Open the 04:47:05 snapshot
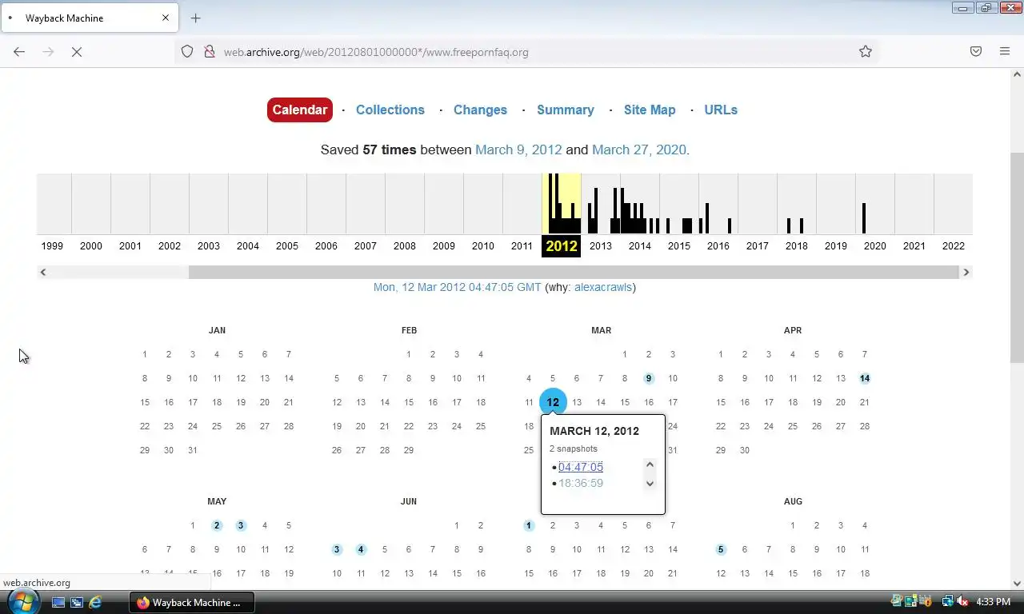Screen dimensions: 1024x614 pyautogui.click(x=581, y=467)
